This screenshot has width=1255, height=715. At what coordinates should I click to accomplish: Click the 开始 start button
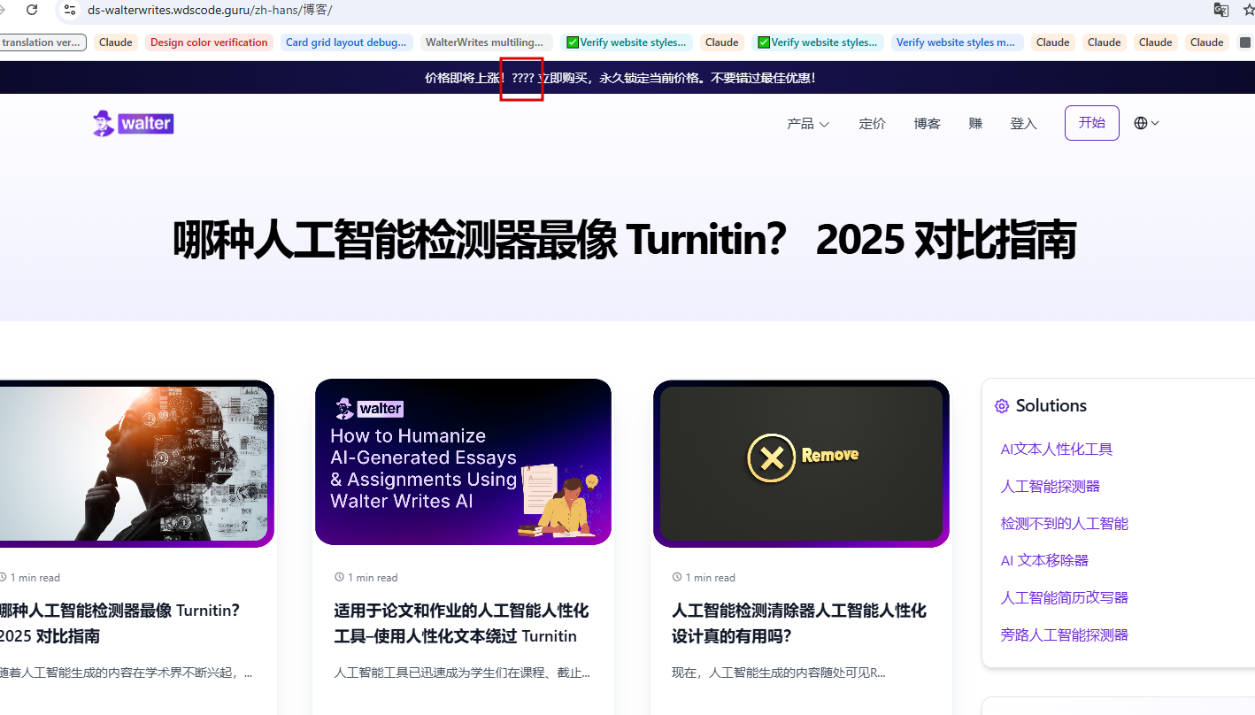tap(1092, 123)
